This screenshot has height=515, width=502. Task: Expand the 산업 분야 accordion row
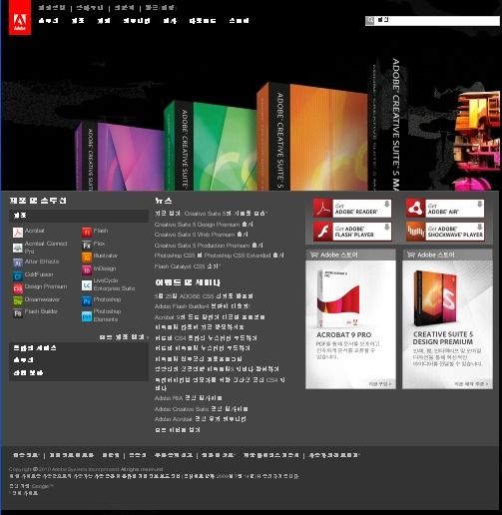[x=79, y=372]
